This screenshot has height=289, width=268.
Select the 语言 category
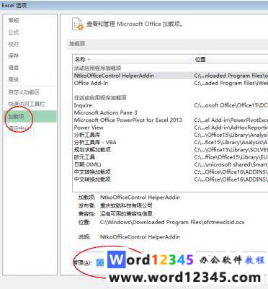coord(14,68)
